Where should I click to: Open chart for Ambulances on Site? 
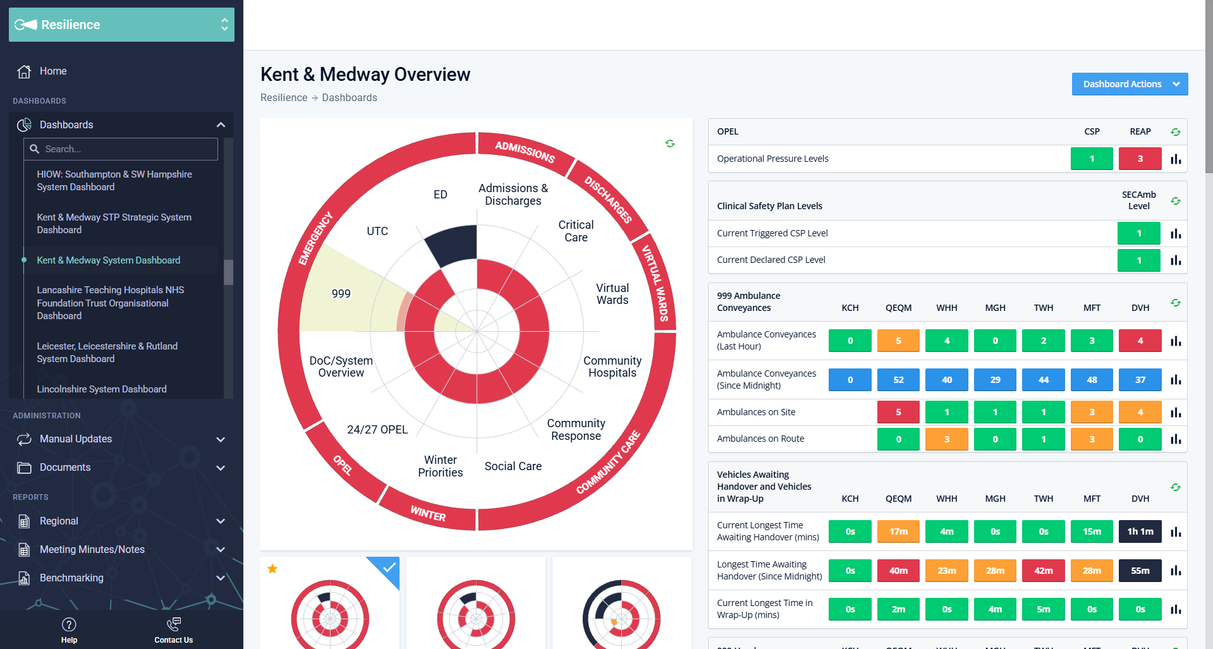pos(1176,413)
